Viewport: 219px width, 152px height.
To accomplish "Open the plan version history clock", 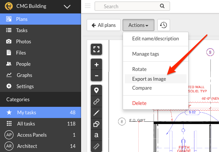I will point(164,25).
